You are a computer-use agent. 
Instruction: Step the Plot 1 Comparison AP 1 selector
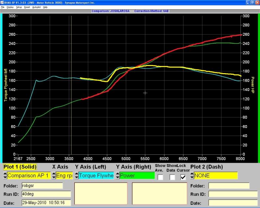(5, 175)
